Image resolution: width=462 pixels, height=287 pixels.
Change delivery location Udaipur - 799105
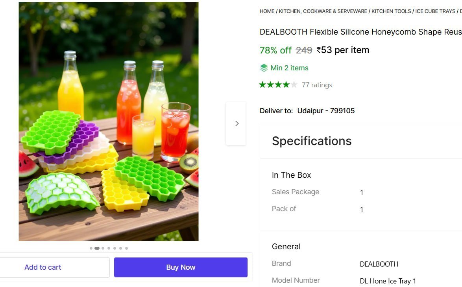[x=326, y=111]
